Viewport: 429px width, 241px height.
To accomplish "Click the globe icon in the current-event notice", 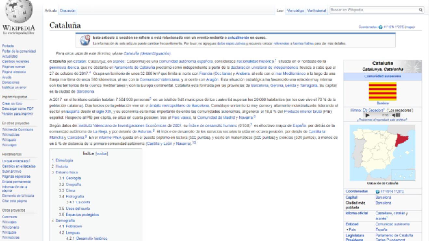I will coord(85,39).
